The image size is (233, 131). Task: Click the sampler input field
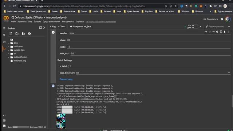click(150, 33)
